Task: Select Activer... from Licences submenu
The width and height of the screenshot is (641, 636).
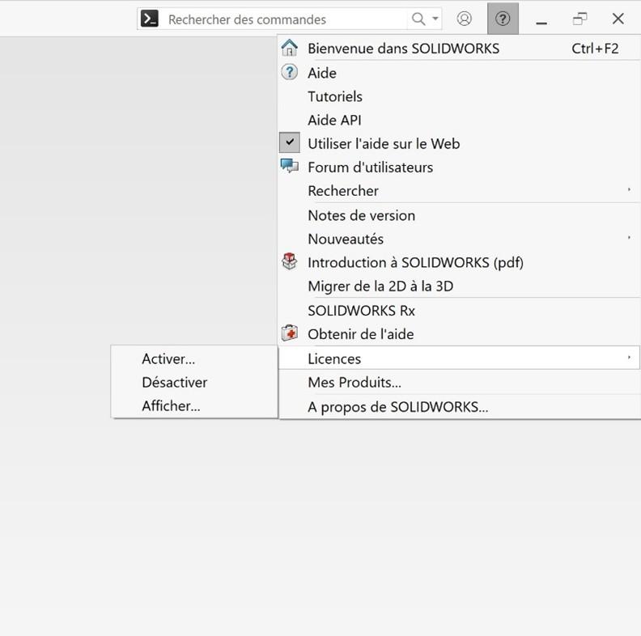Action: pyautogui.click(x=168, y=358)
